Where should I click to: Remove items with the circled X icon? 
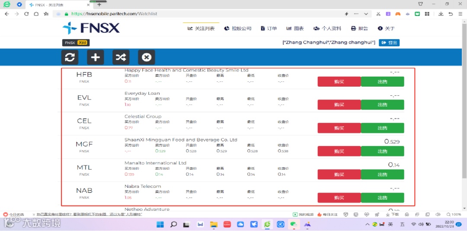pyautogui.click(x=147, y=57)
